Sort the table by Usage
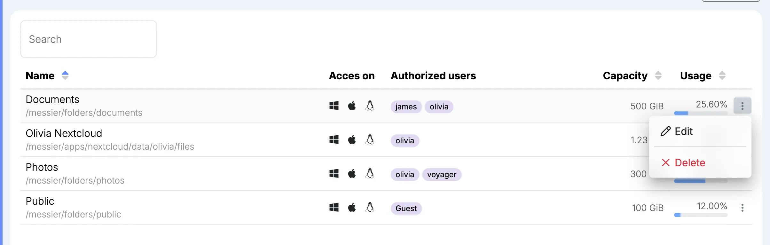Screen dimensions: 770x245 coord(722,75)
